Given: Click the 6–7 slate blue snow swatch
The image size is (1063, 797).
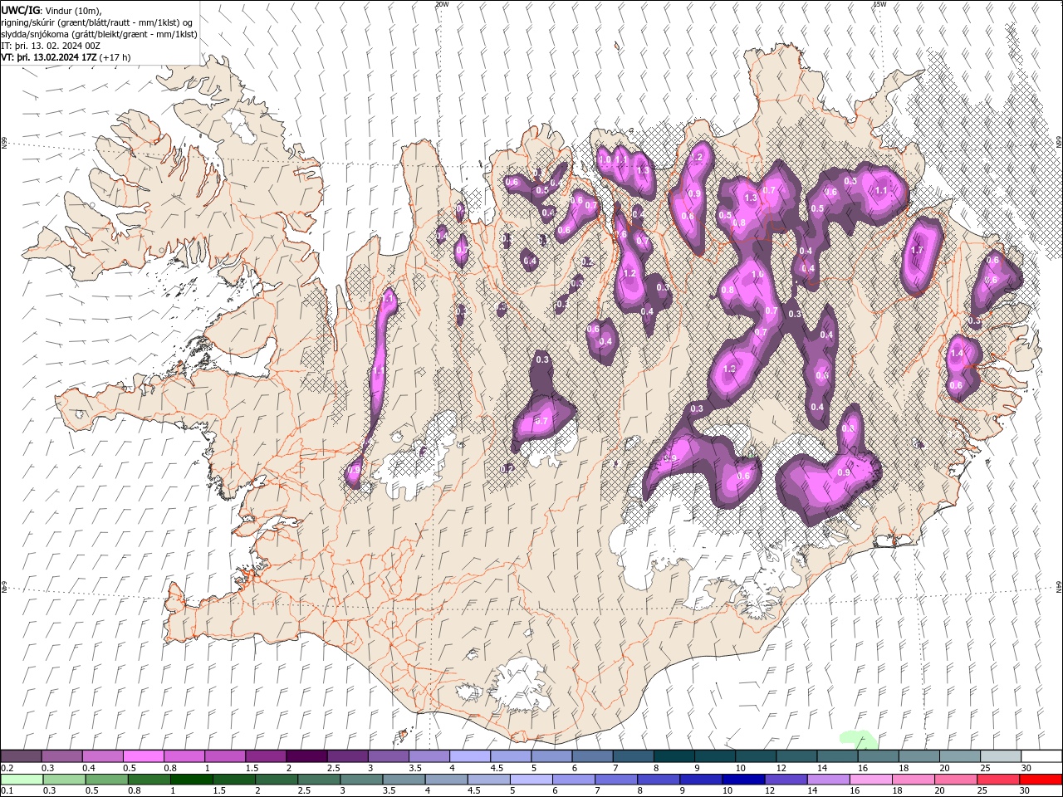Looking at the screenshot, I should pos(592,756).
